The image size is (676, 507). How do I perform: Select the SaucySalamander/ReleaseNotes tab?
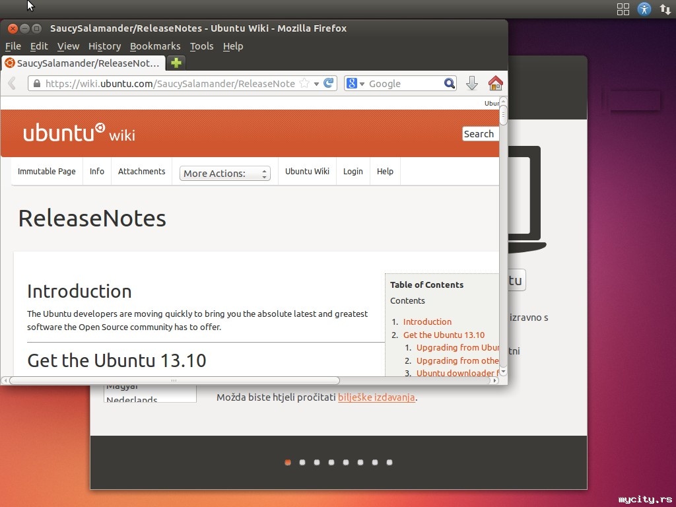tap(83, 63)
